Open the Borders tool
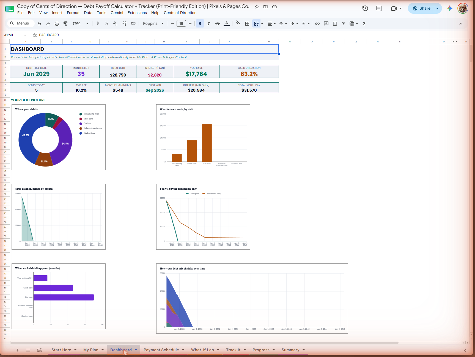 (x=247, y=24)
